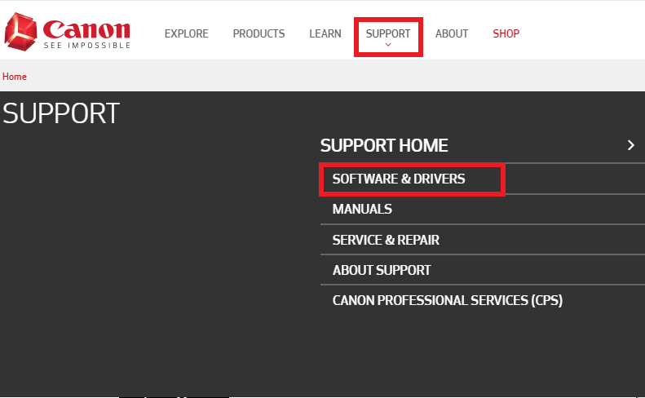This screenshot has height=398, width=645.
Task: Click the gray breadcrumb bar background
Action: pyautogui.click(x=326, y=77)
